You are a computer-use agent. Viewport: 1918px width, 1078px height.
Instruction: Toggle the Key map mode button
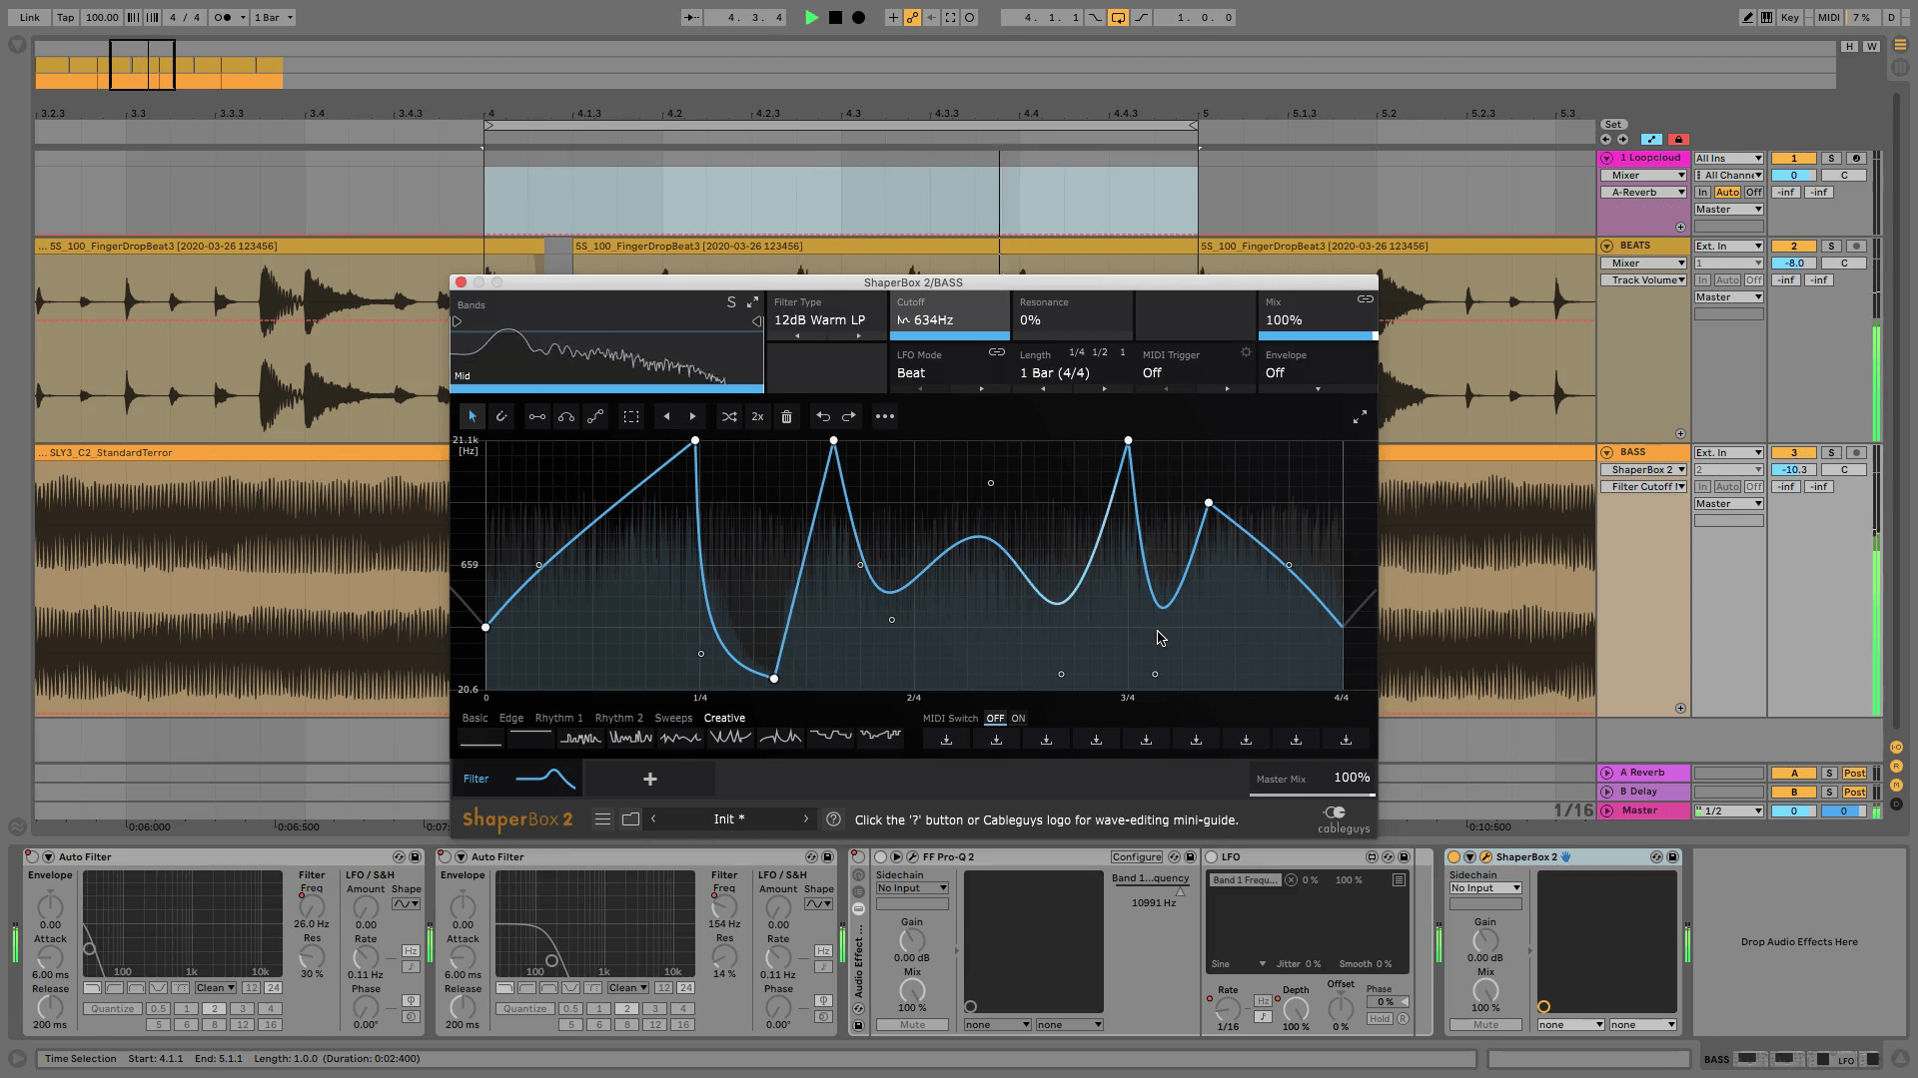1789,17
